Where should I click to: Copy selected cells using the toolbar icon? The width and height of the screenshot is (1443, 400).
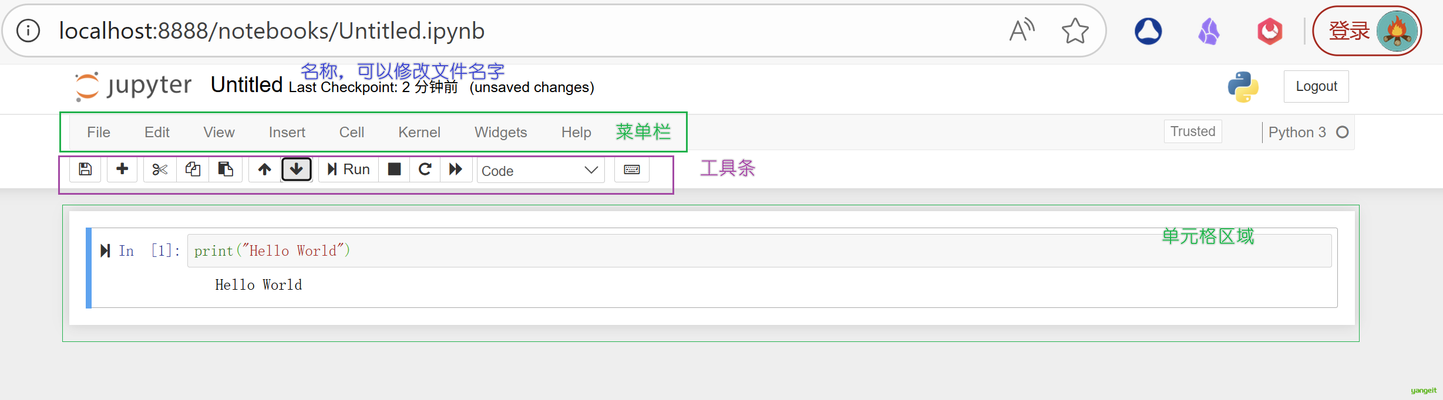click(x=193, y=170)
